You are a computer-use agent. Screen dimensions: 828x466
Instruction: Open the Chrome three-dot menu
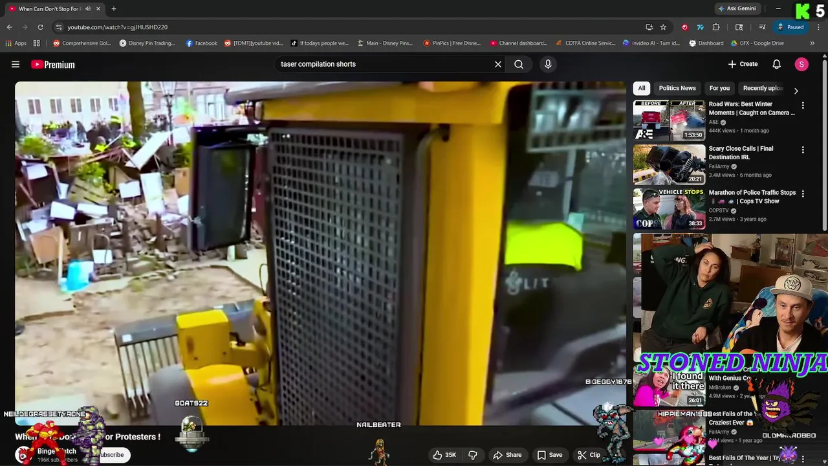(x=818, y=27)
